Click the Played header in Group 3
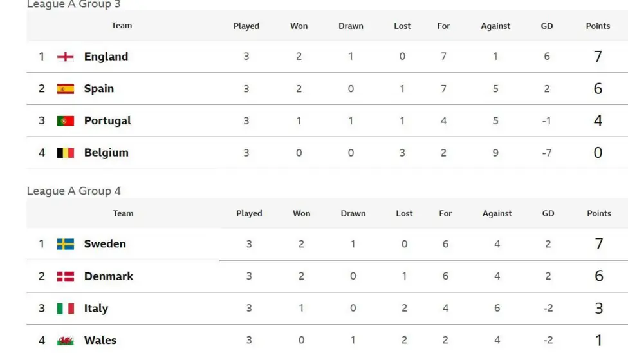The height and width of the screenshot is (353, 628). (x=246, y=26)
